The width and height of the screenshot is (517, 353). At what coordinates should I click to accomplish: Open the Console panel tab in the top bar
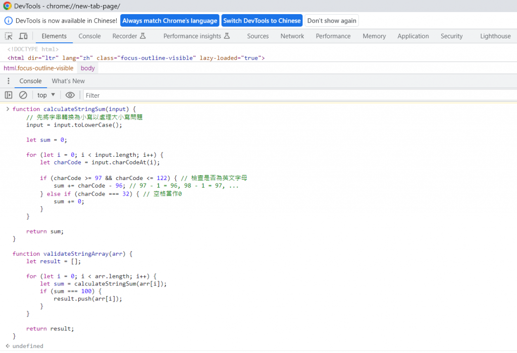[x=90, y=36]
